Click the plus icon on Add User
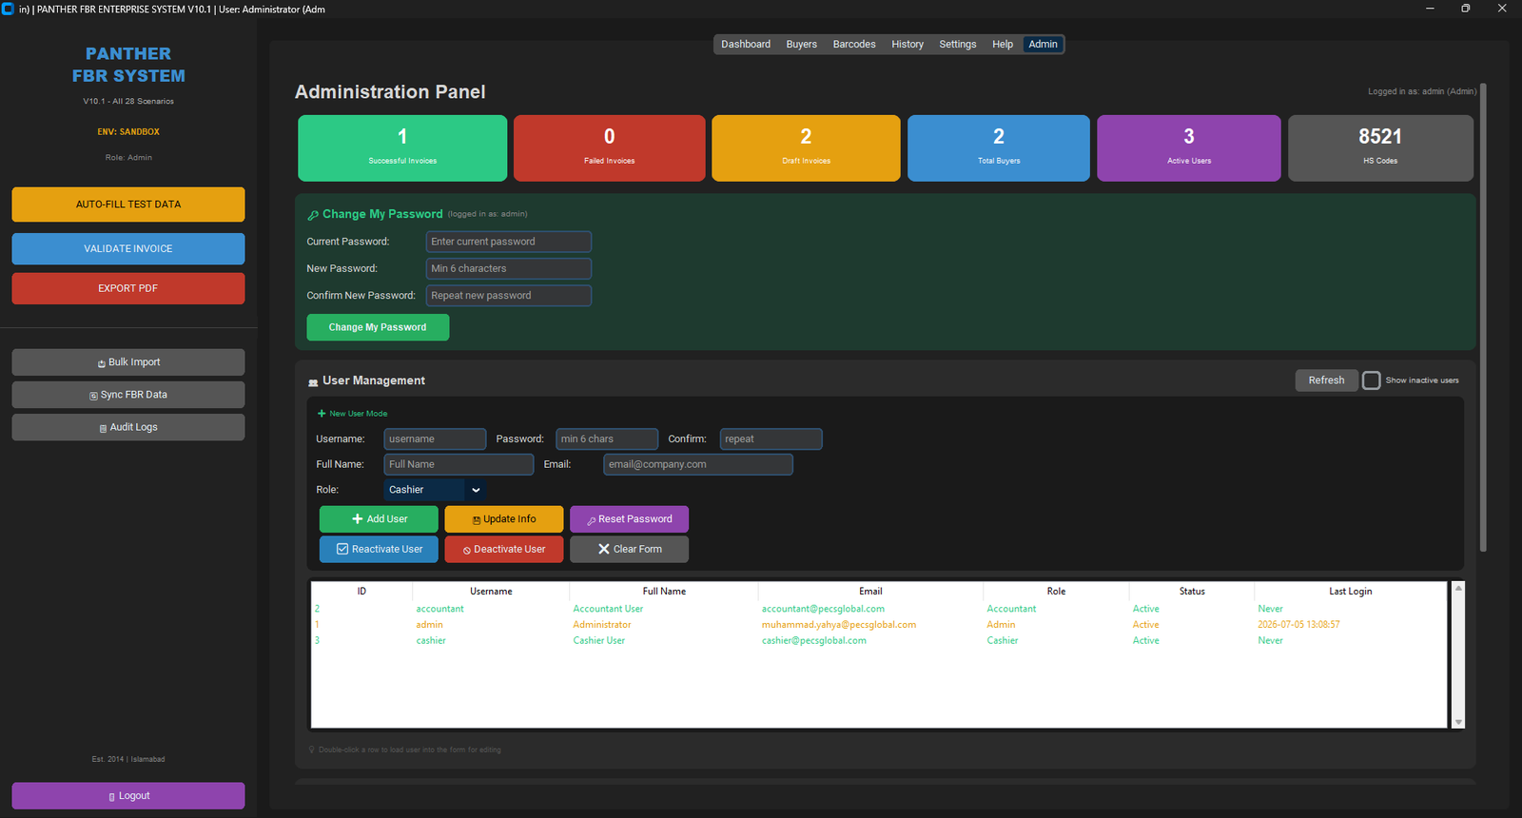 [x=358, y=519]
